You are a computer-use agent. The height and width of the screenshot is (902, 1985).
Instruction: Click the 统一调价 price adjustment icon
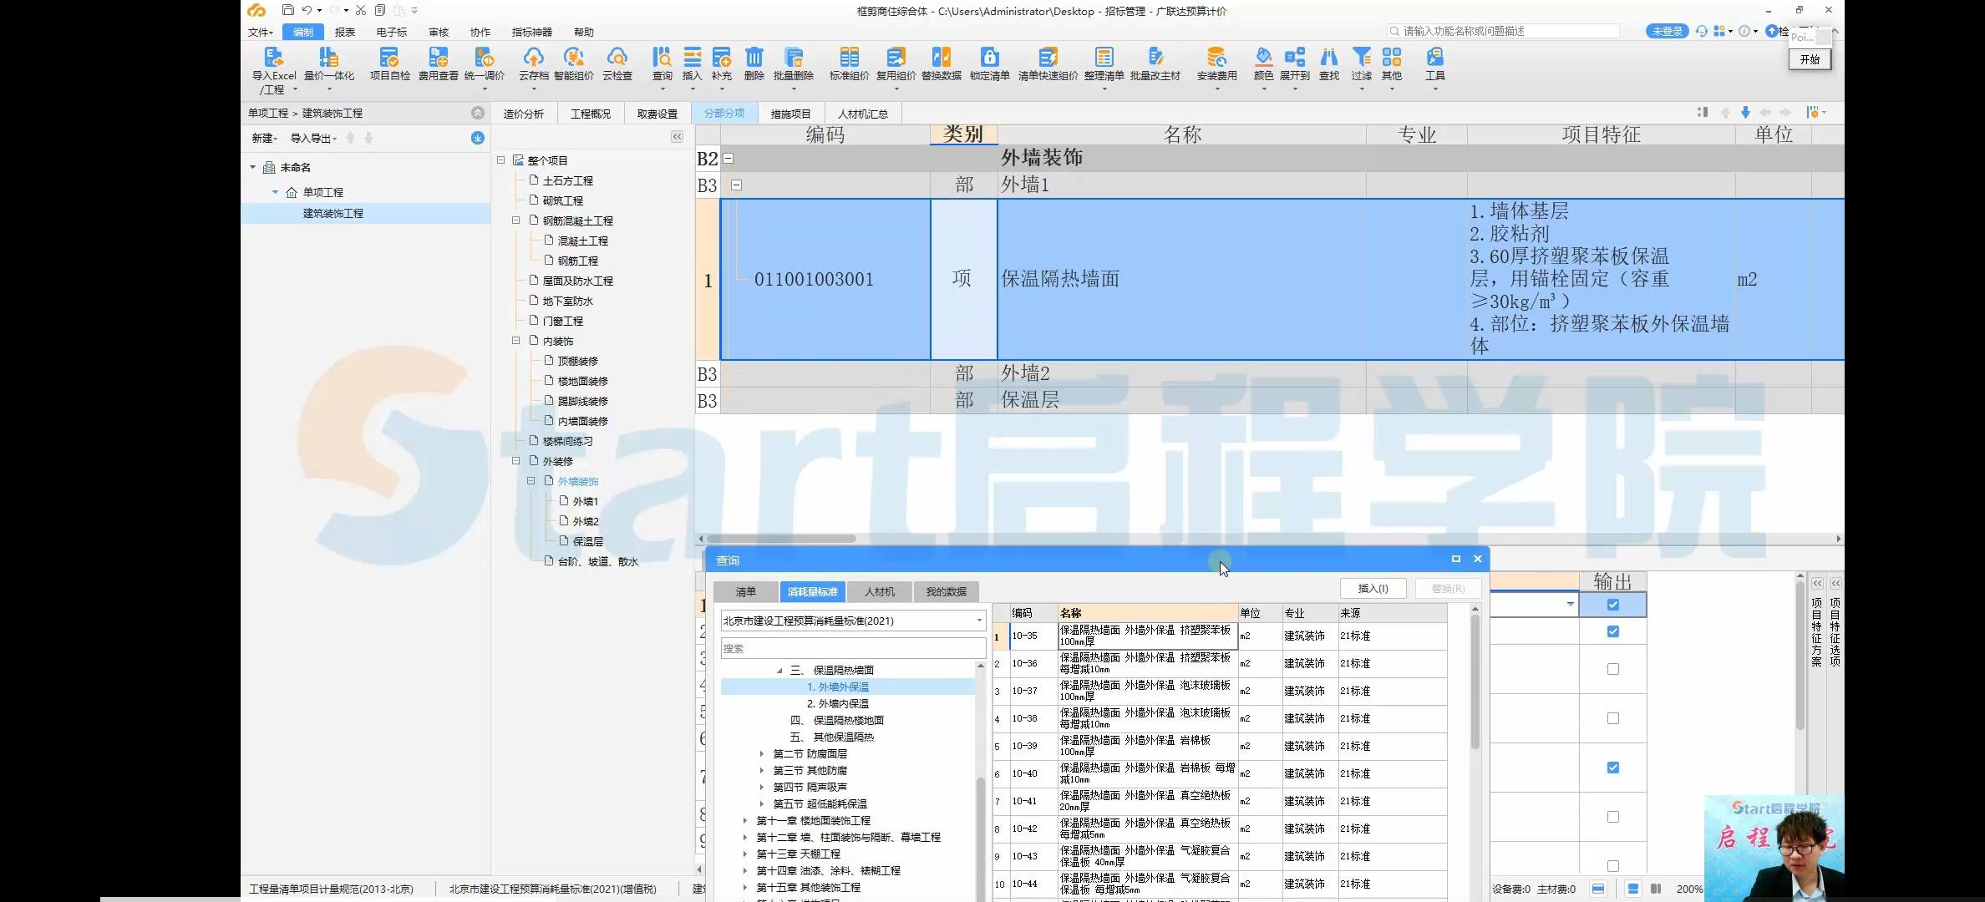(485, 64)
